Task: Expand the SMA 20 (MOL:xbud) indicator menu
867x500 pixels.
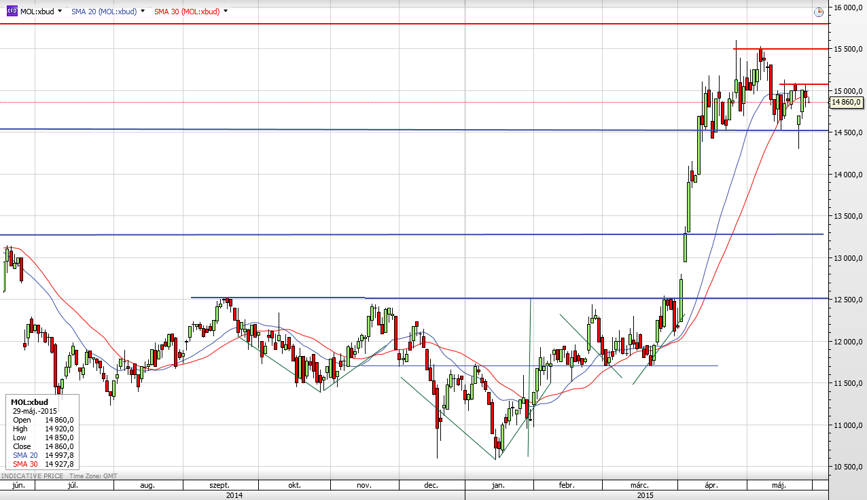Action: pyautogui.click(x=143, y=12)
